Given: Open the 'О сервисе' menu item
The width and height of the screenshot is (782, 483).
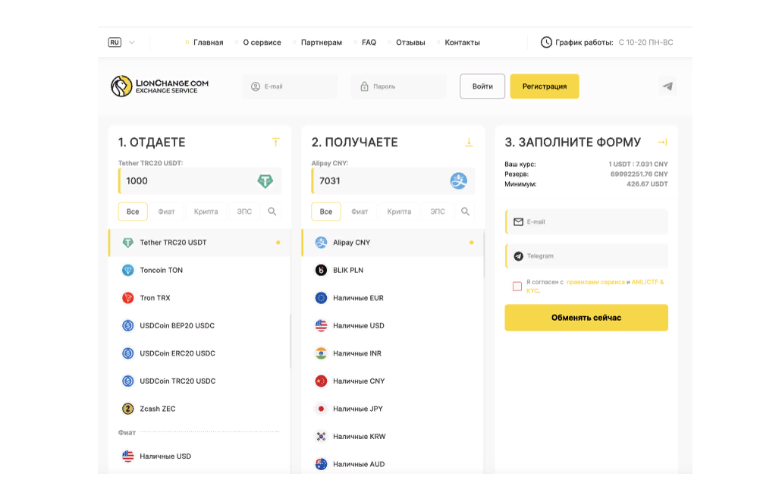Looking at the screenshot, I should coord(262,42).
